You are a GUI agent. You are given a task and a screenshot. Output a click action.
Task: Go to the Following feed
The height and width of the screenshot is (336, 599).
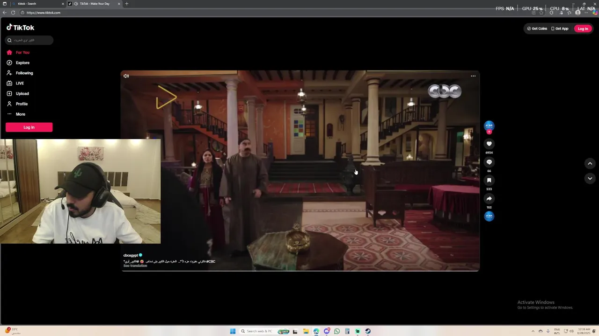click(x=20, y=73)
